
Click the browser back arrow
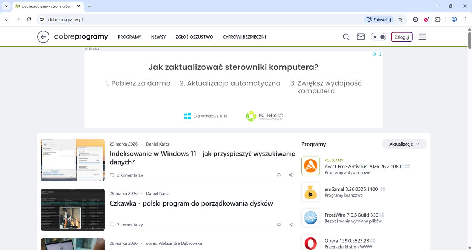pyautogui.click(x=7, y=19)
